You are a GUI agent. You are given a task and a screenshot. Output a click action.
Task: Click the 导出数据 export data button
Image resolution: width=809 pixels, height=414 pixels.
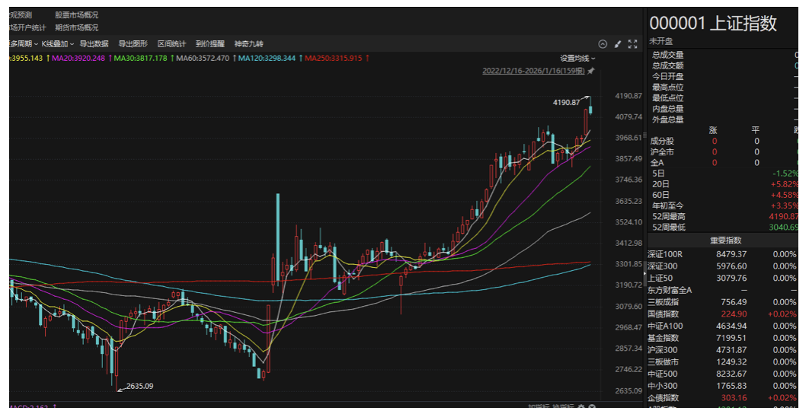[x=94, y=44]
